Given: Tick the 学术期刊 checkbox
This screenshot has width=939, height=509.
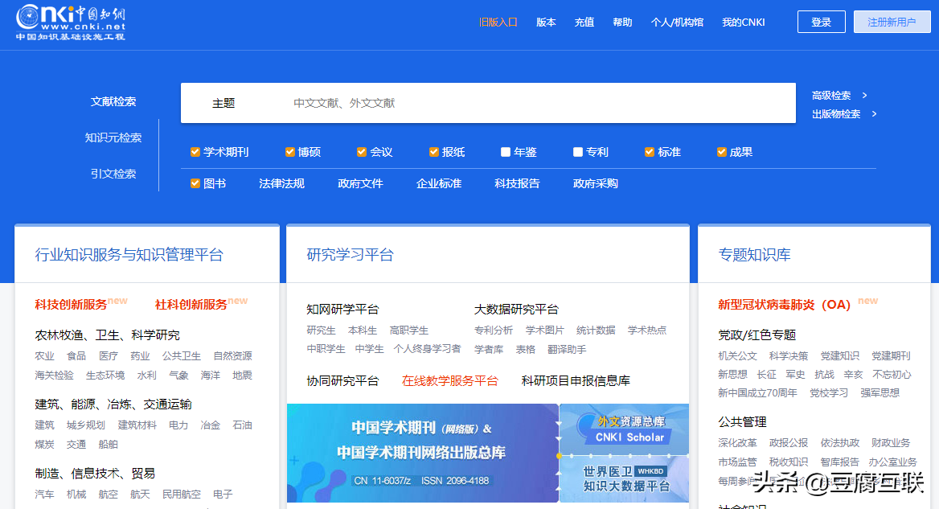Looking at the screenshot, I should [x=195, y=152].
